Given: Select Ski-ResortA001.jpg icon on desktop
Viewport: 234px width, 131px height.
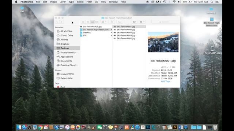Looking at the screenshot, I should 212,50.
